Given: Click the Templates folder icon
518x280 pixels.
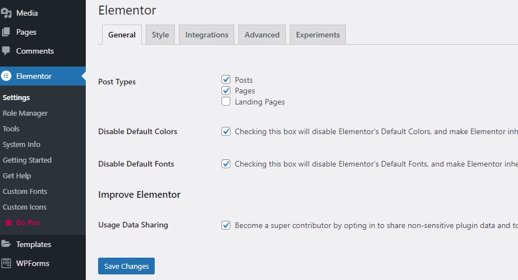Looking at the screenshot, I should click(6, 244).
